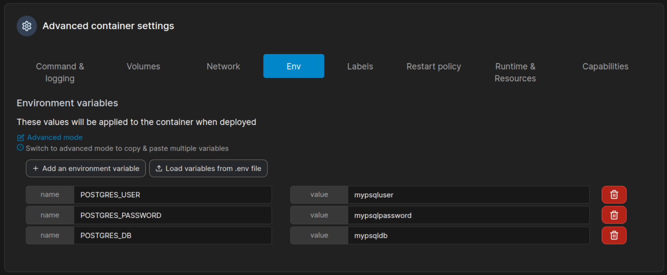The height and width of the screenshot is (275, 667).
Task: Click the gear icon beside Advanced container settings
Action: (26, 26)
